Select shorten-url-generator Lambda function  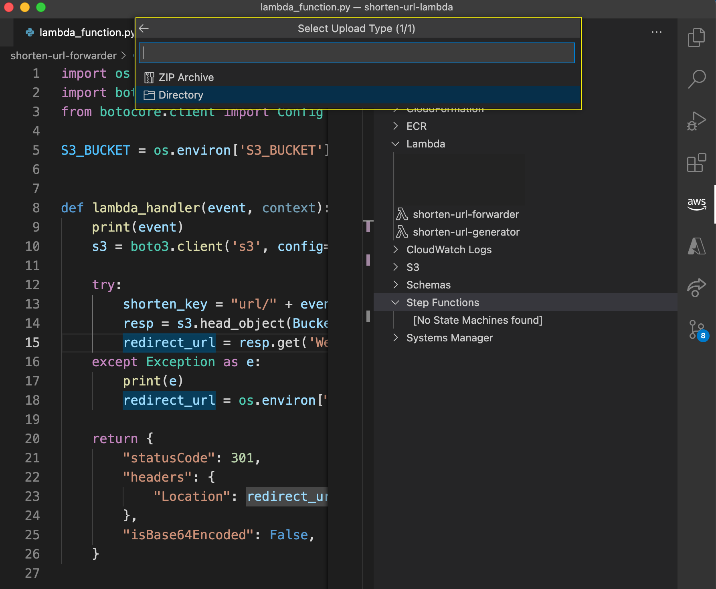click(x=466, y=232)
